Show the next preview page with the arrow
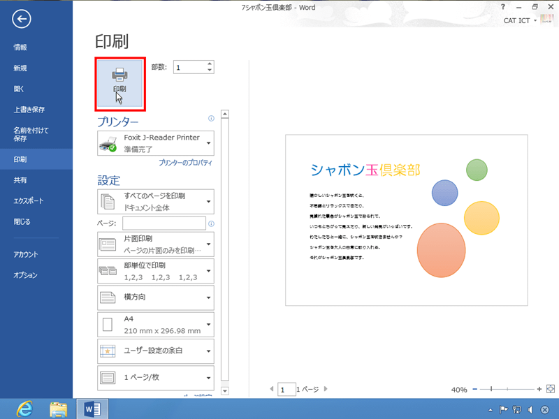Image resolution: width=559 pixels, height=419 pixels. (325, 389)
